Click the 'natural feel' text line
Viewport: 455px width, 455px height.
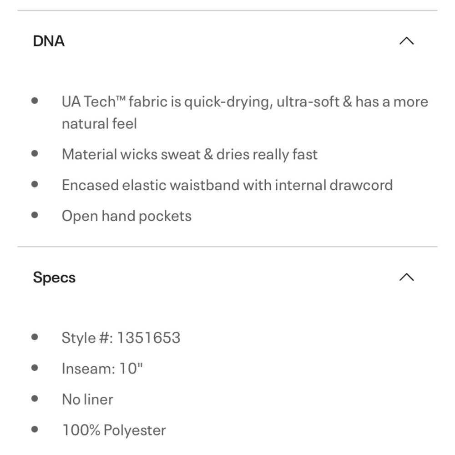(x=99, y=123)
